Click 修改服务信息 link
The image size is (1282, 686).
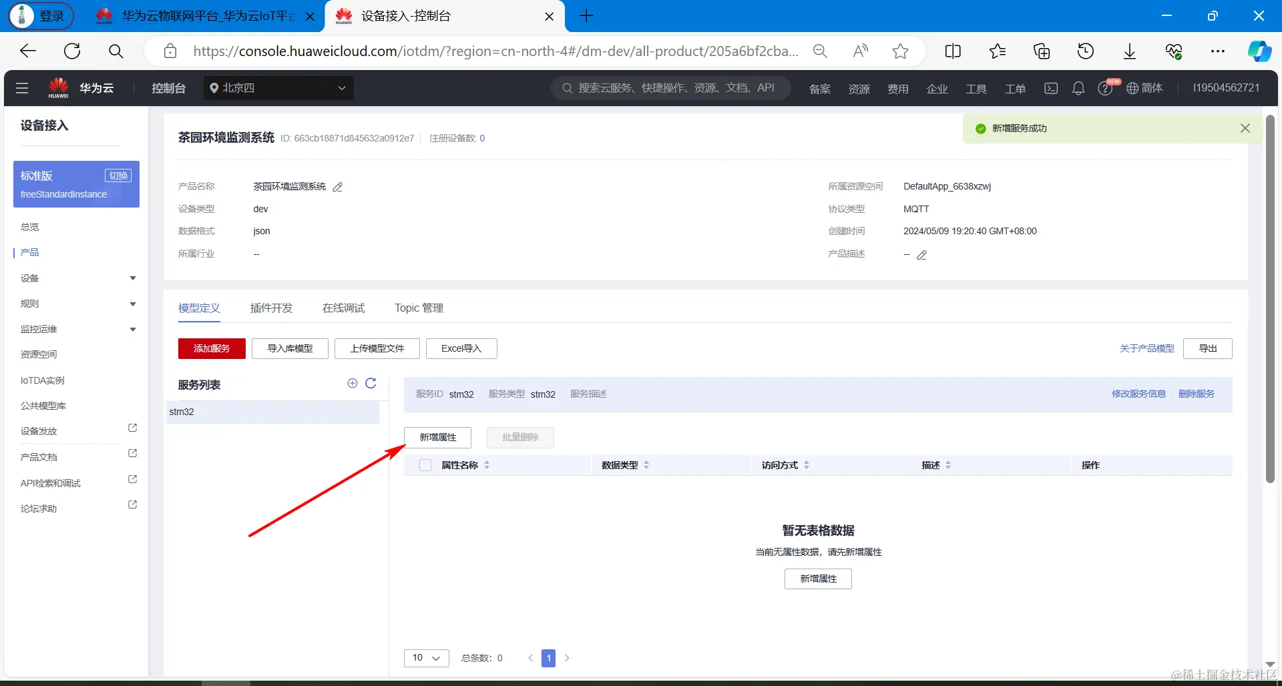1138,394
